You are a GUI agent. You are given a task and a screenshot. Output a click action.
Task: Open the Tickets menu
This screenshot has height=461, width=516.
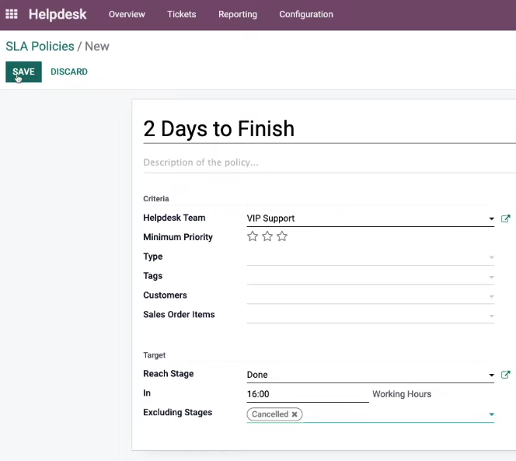(x=182, y=14)
